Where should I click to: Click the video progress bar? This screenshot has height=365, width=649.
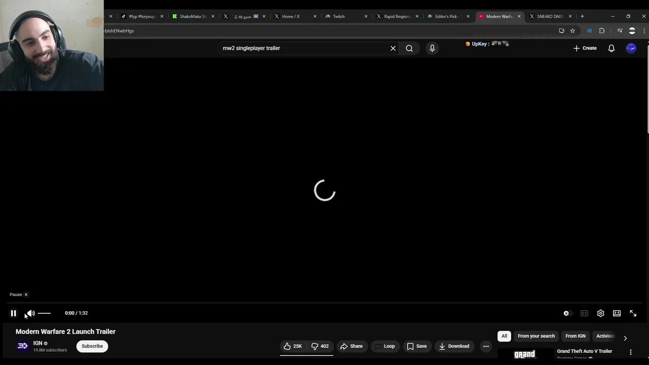coord(324,303)
